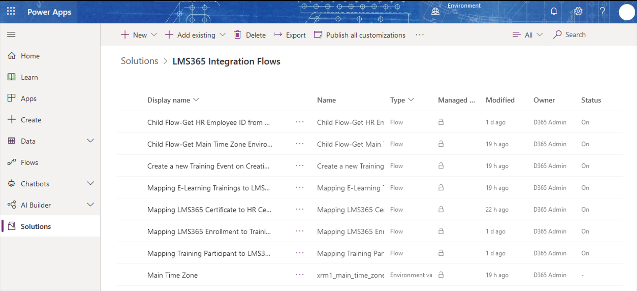Open Child Flow-Get HR Employee ID flow
637x291 pixels.
tap(208, 122)
